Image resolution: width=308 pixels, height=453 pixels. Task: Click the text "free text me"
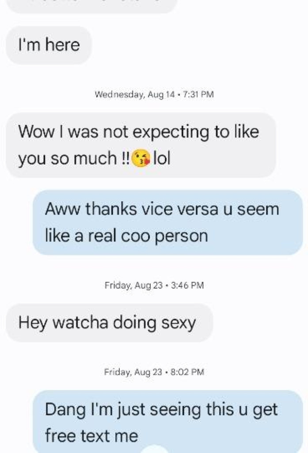tap(91, 436)
